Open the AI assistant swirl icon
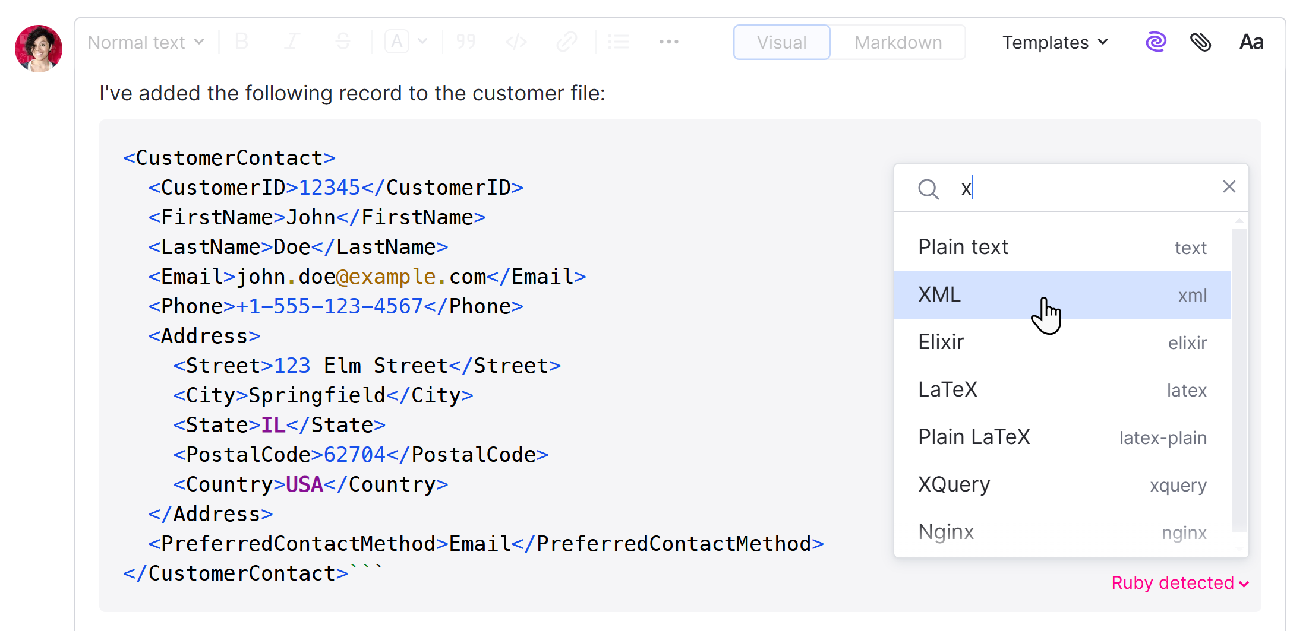1309x631 pixels. (x=1156, y=42)
